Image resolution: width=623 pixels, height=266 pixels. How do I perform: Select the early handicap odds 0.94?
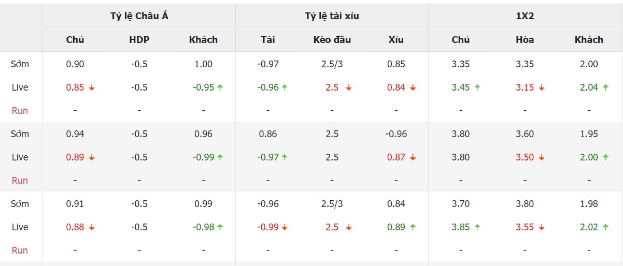click(75, 134)
